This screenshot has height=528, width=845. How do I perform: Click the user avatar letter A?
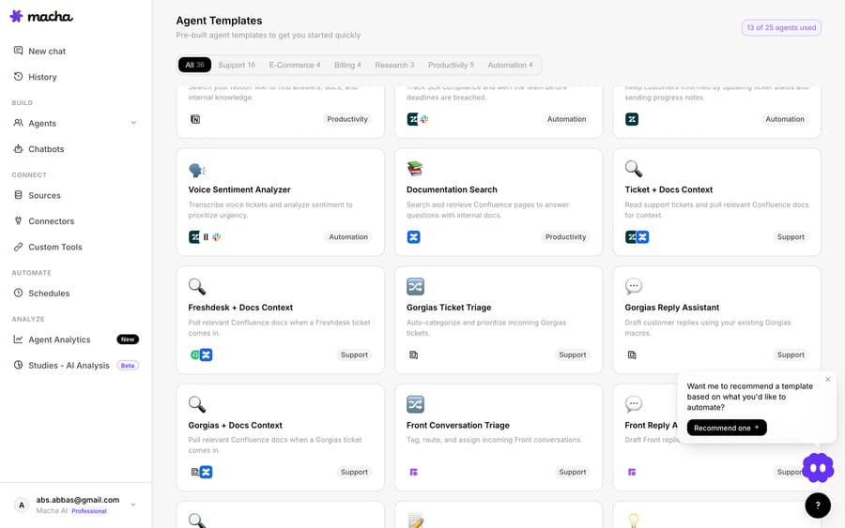(x=22, y=505)
